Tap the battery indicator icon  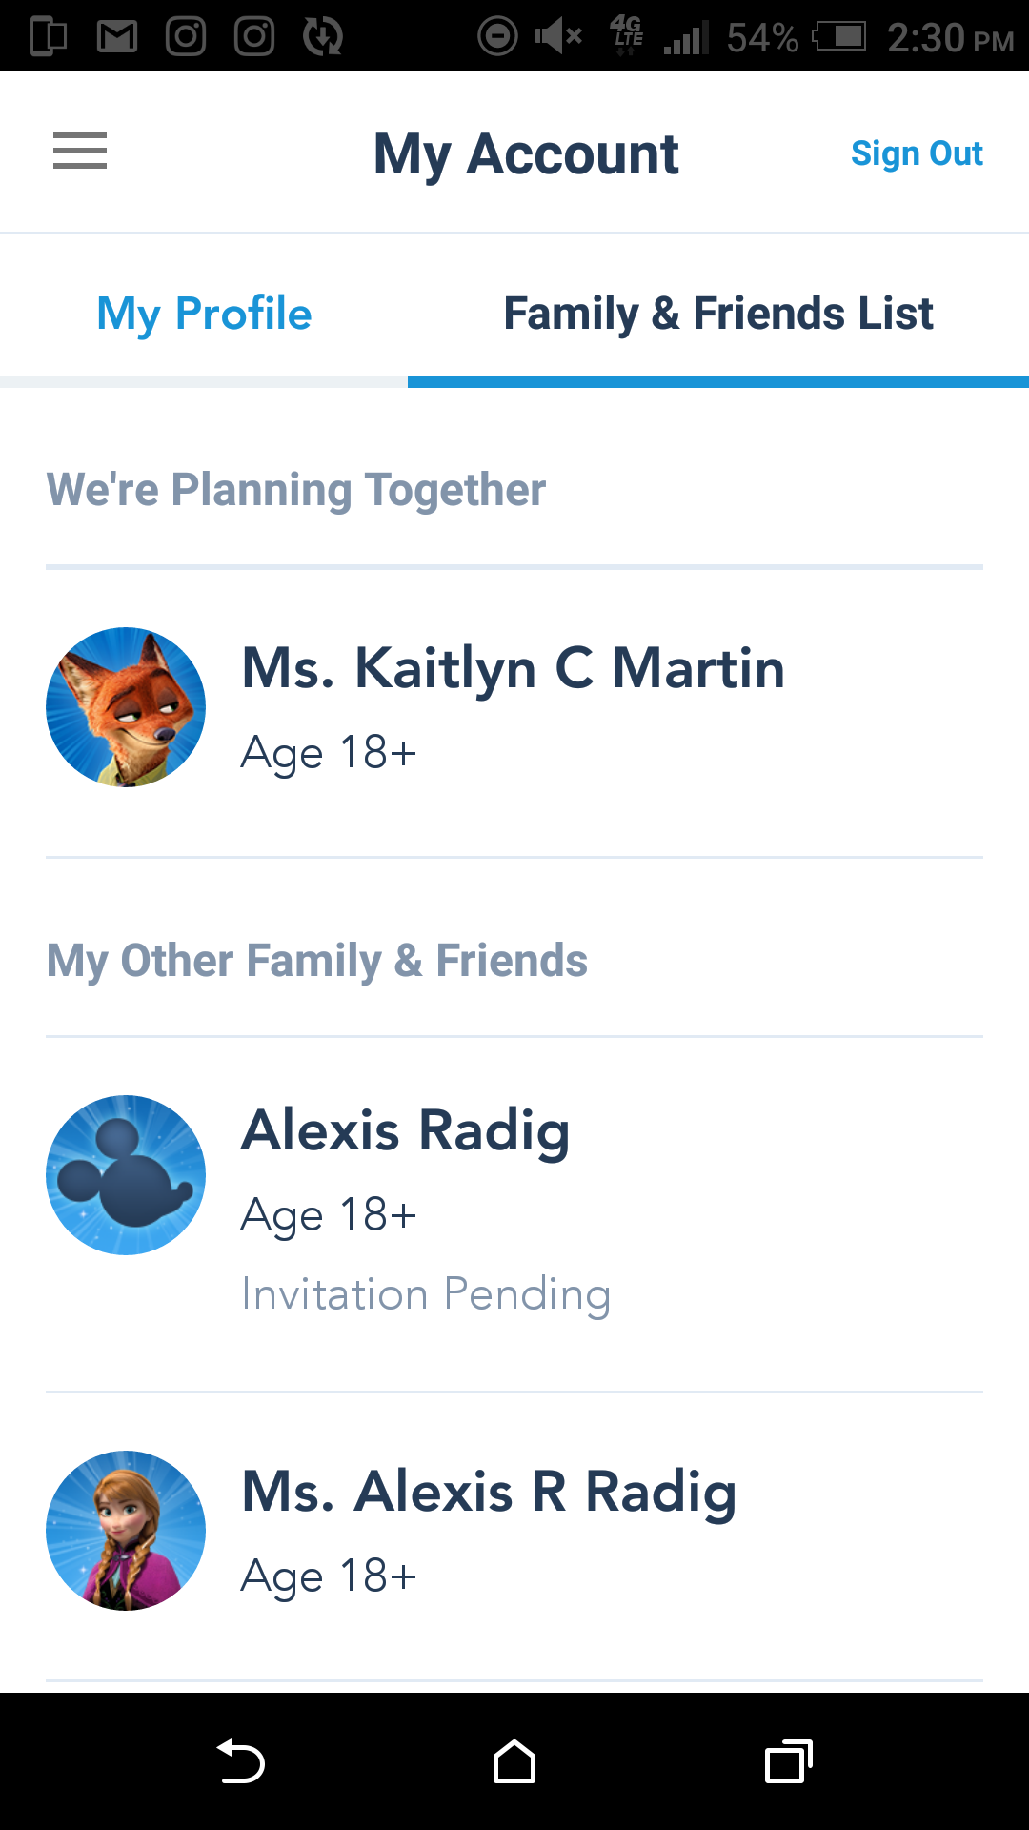click(838, 36)
